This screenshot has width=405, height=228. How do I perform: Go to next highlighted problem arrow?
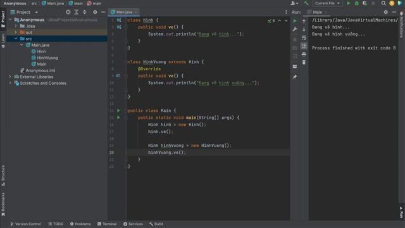click(286, 21)
